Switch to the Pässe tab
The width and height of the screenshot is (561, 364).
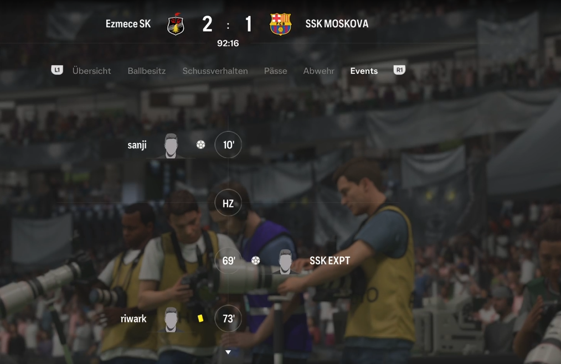275,71
